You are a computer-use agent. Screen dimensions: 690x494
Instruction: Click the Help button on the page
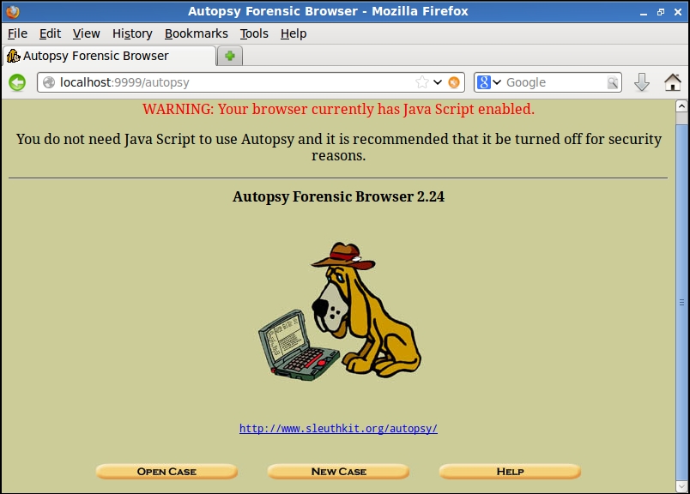click(510, 472)
